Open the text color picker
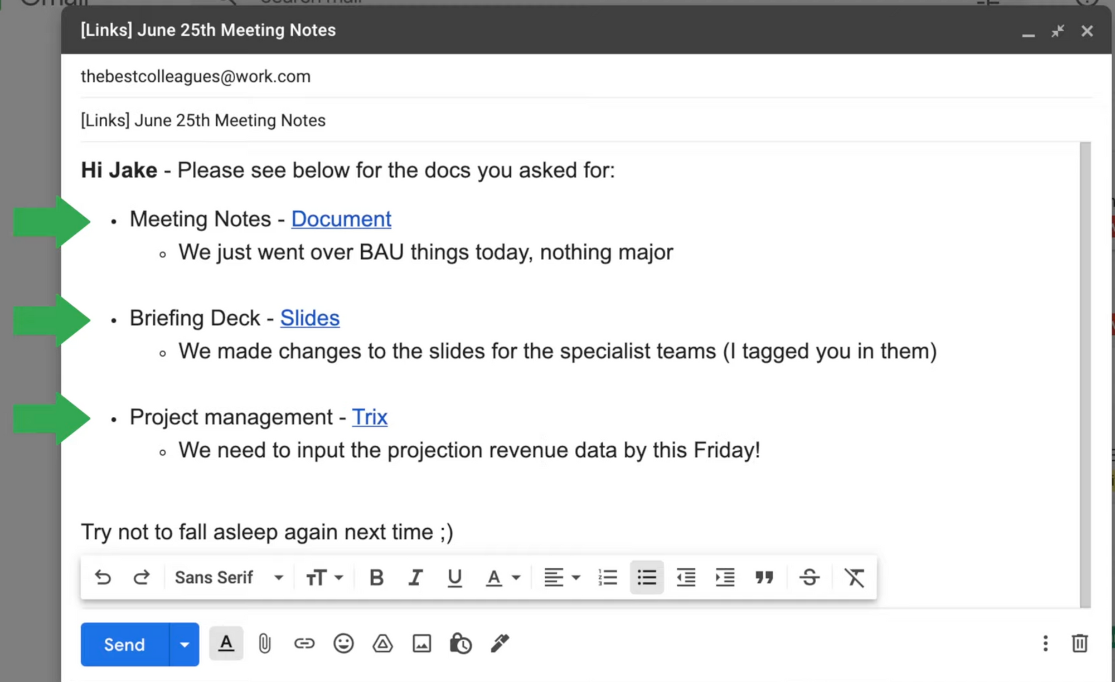Screen dimensions: 1115x682 (502, 578)
